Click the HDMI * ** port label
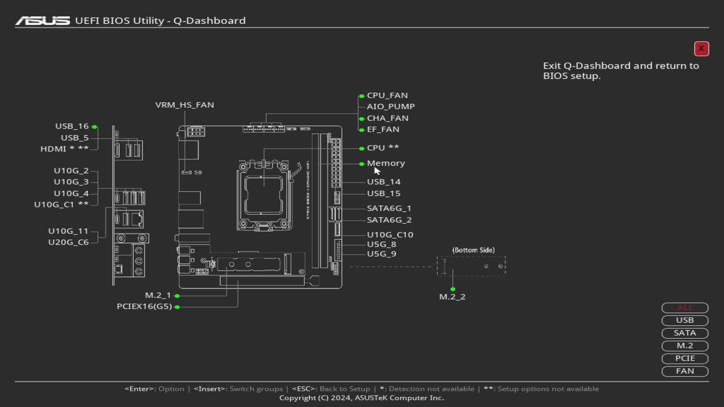 [64, 149]
